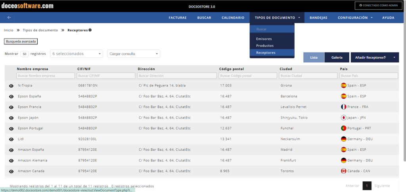Open the Buscar menu item in navbar
406x192 pixels.
(x=204, y=17)
